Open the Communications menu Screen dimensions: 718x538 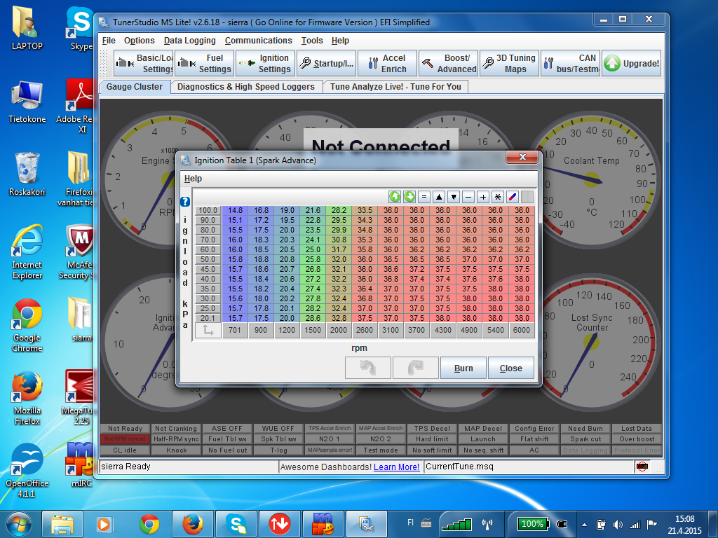pyautogui.click(x=258, y=40)
